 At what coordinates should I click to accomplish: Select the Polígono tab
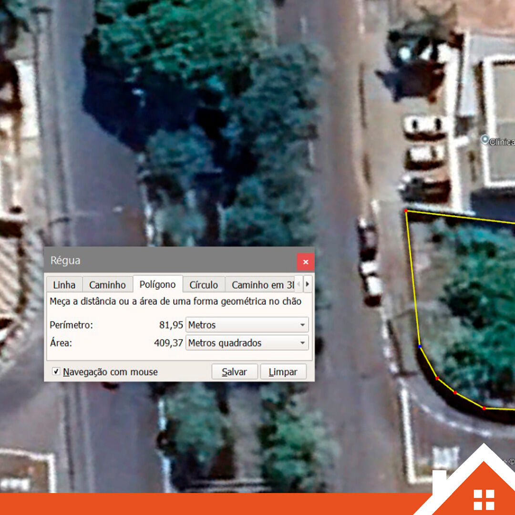157,285
